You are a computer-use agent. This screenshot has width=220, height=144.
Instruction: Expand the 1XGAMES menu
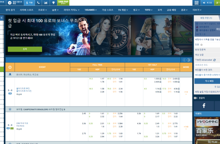tap(91, 10)
